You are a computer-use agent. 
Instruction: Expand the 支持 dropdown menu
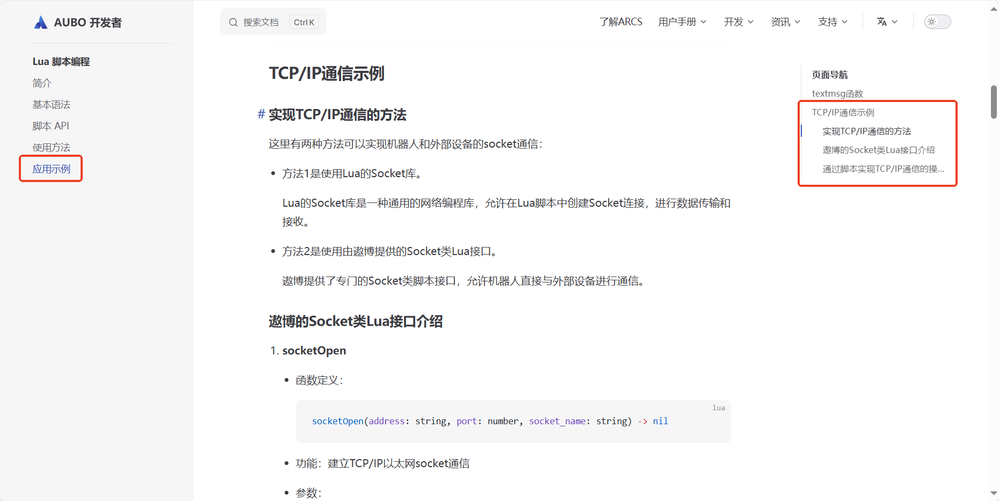(x=832, y=21)
